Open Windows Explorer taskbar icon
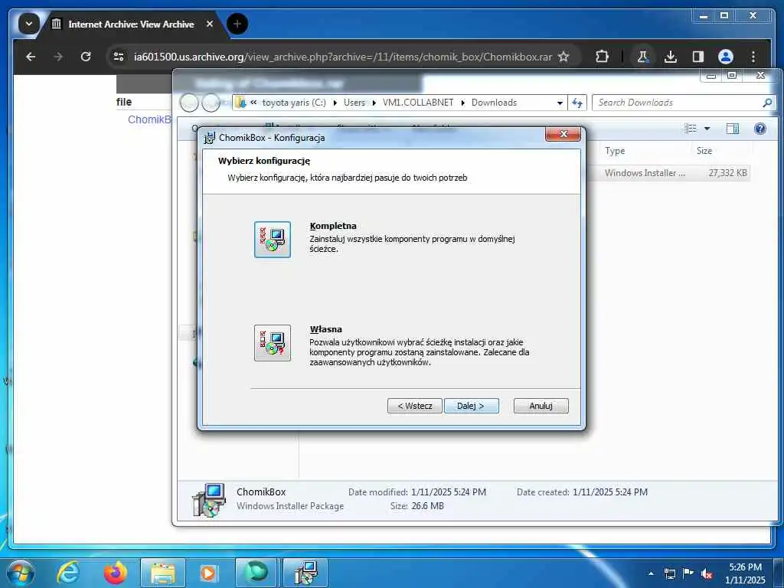This screenshot has height=588, width=784. pos(162,573)
